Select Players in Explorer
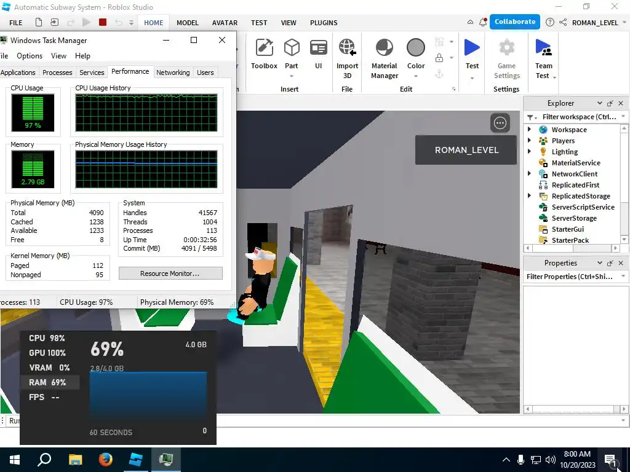The width and height of the screenshot is (630, 472). click(x=563, y=141)
